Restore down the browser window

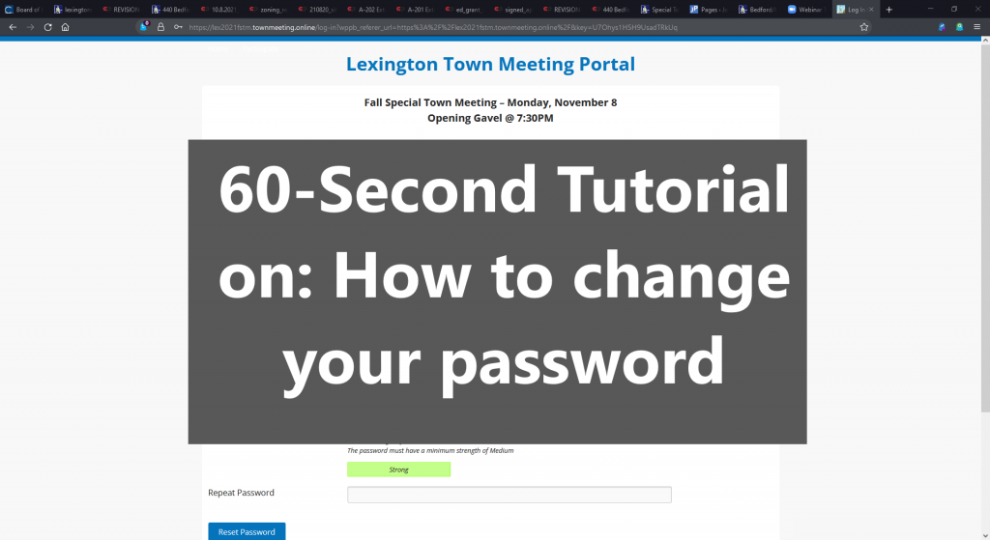tap(954, 9)
